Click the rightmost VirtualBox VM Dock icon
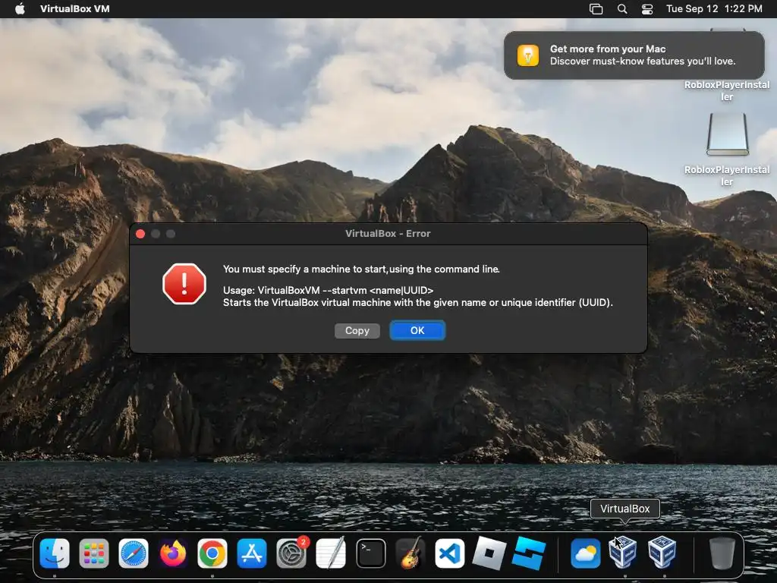This screenshot has height=583, width=777. pyautogui.click(x=662, y=553)
